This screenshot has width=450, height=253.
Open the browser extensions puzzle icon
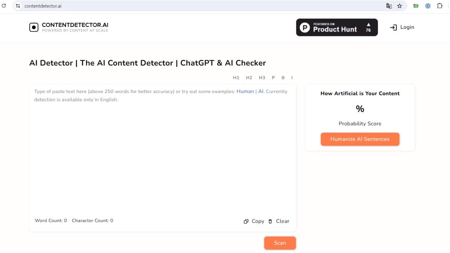point(440,6)
